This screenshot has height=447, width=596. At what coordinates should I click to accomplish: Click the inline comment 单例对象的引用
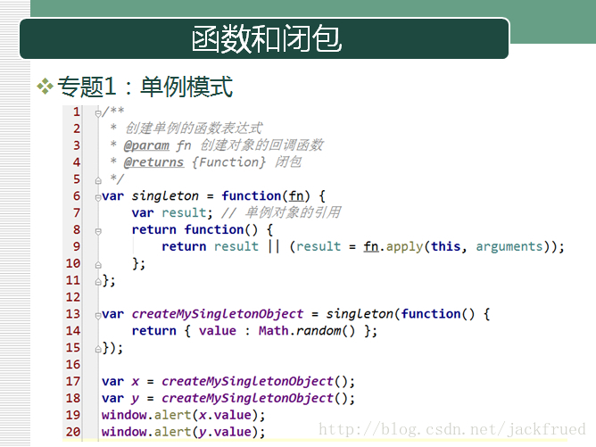(x=293, y=212)
